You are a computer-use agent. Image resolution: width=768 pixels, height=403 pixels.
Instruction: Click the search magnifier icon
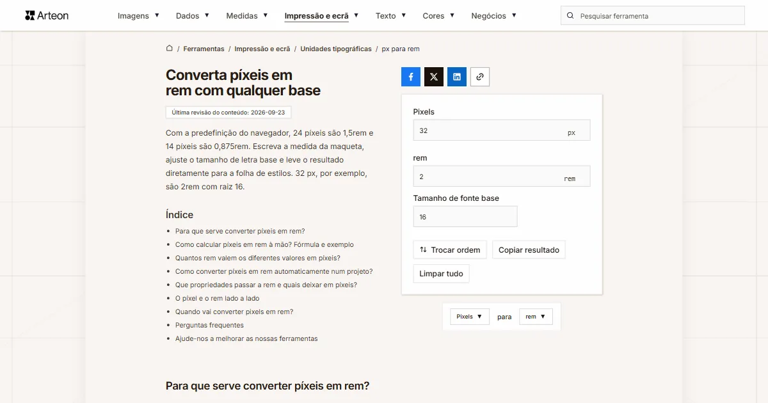pyautogui.click(x=571, y=15)
